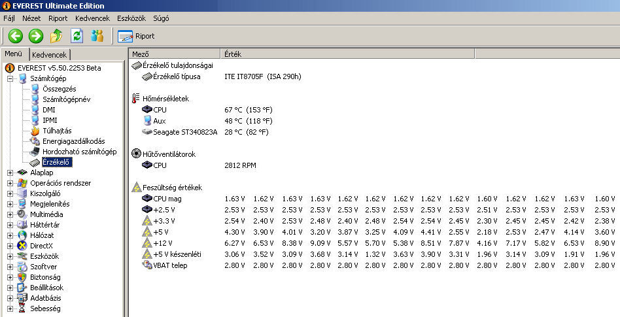Image resolution: width=620 pixels, height=317 pixels.
Task: Click the Adatbázis database icon
Action: coord(22,299)
